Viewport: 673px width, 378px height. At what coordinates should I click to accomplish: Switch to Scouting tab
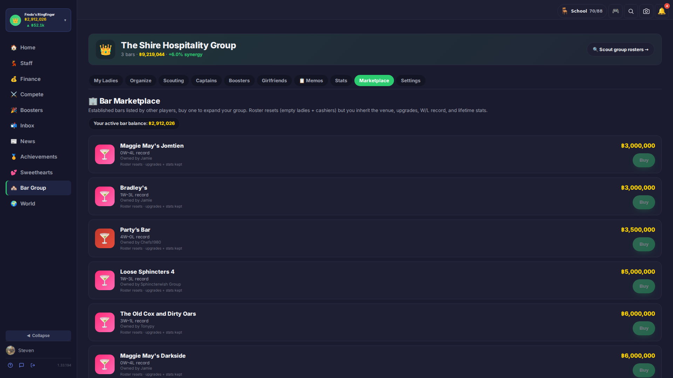click(174, 80)
